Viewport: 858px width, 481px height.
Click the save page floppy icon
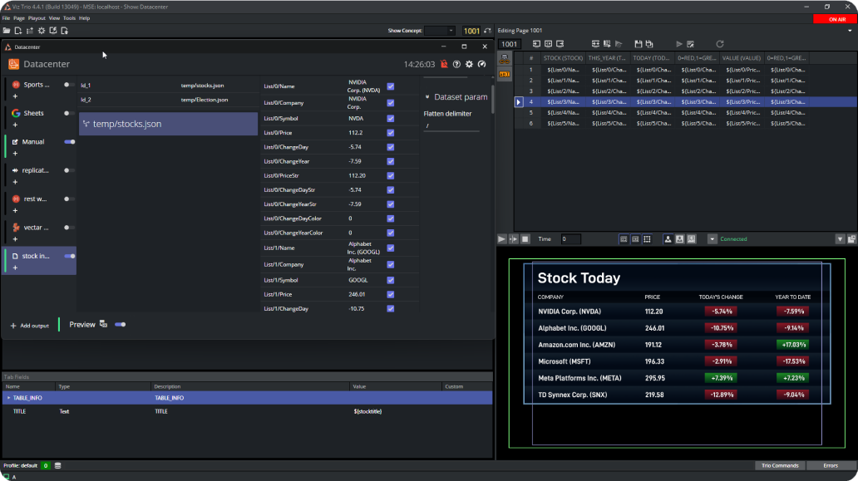638,44
